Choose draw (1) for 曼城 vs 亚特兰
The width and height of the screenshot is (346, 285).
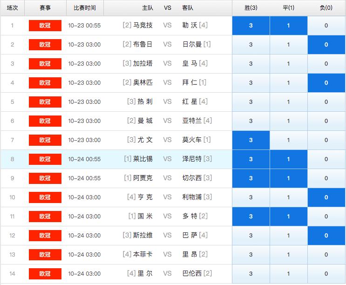click(288, 121)
